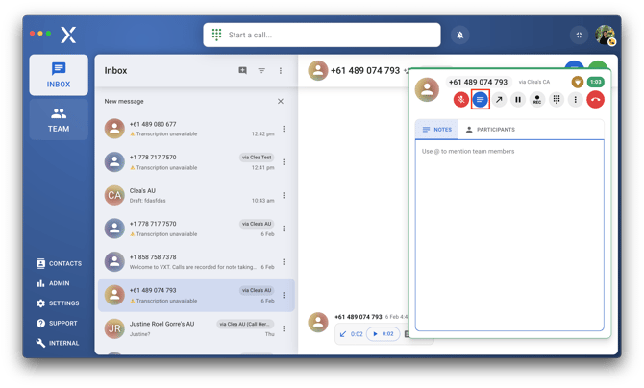Image resolution: width=644 pixels, height=388 pixels.
Task: Toggle call recording with REC button
Action: 537,100
